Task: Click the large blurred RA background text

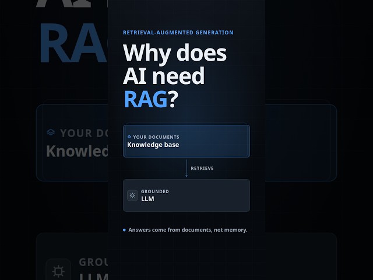Action: [x=73, y=43]
